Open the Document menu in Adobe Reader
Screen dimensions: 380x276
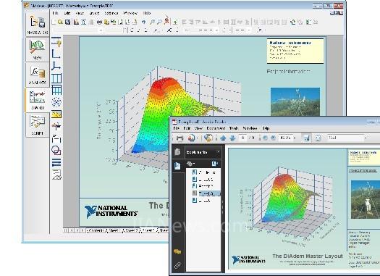click(216, 128)
